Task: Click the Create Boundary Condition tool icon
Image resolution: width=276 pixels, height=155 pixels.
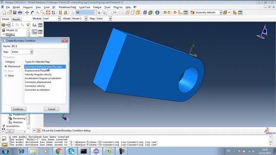Action: point(34,32)
